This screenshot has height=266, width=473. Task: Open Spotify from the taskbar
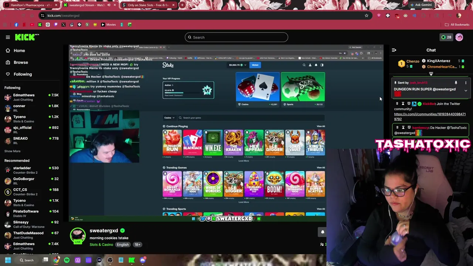67,260
